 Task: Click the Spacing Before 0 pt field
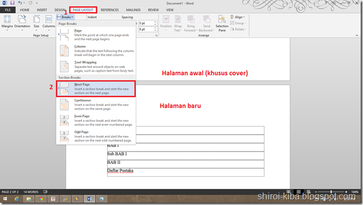(x=146, y=23)
